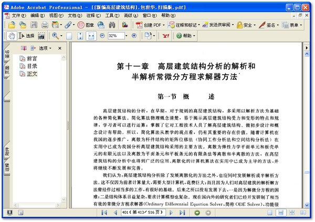Open the 文档 menu

coord(75,15)
